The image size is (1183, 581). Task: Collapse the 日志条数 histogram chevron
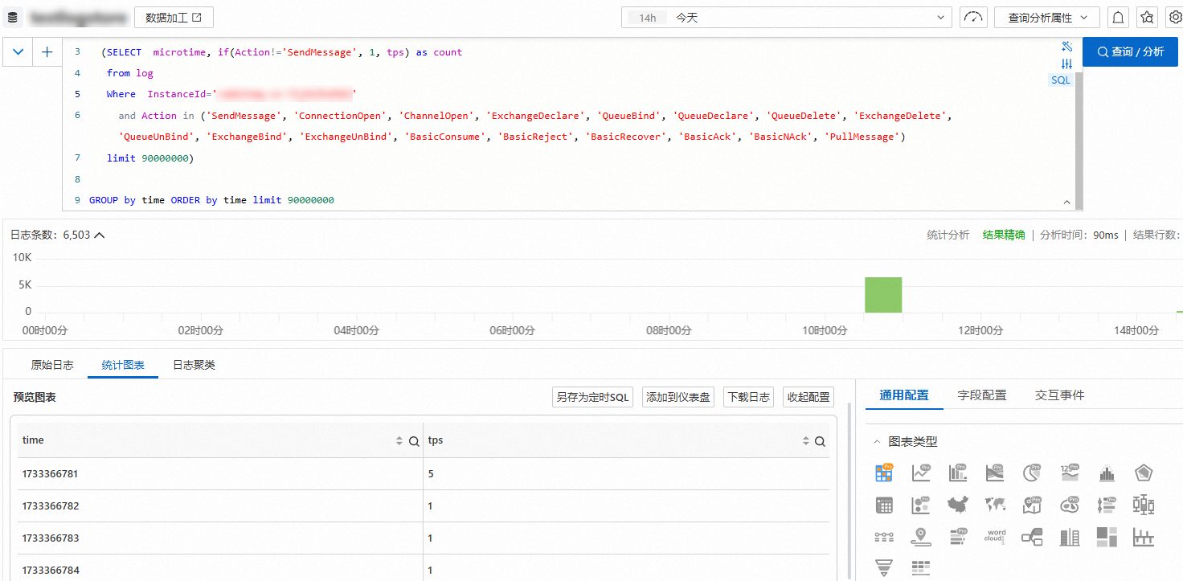(x=100, y=235)
